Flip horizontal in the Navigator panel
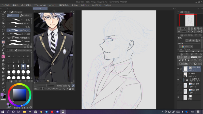203x114 pixels. tap(199, 31)
